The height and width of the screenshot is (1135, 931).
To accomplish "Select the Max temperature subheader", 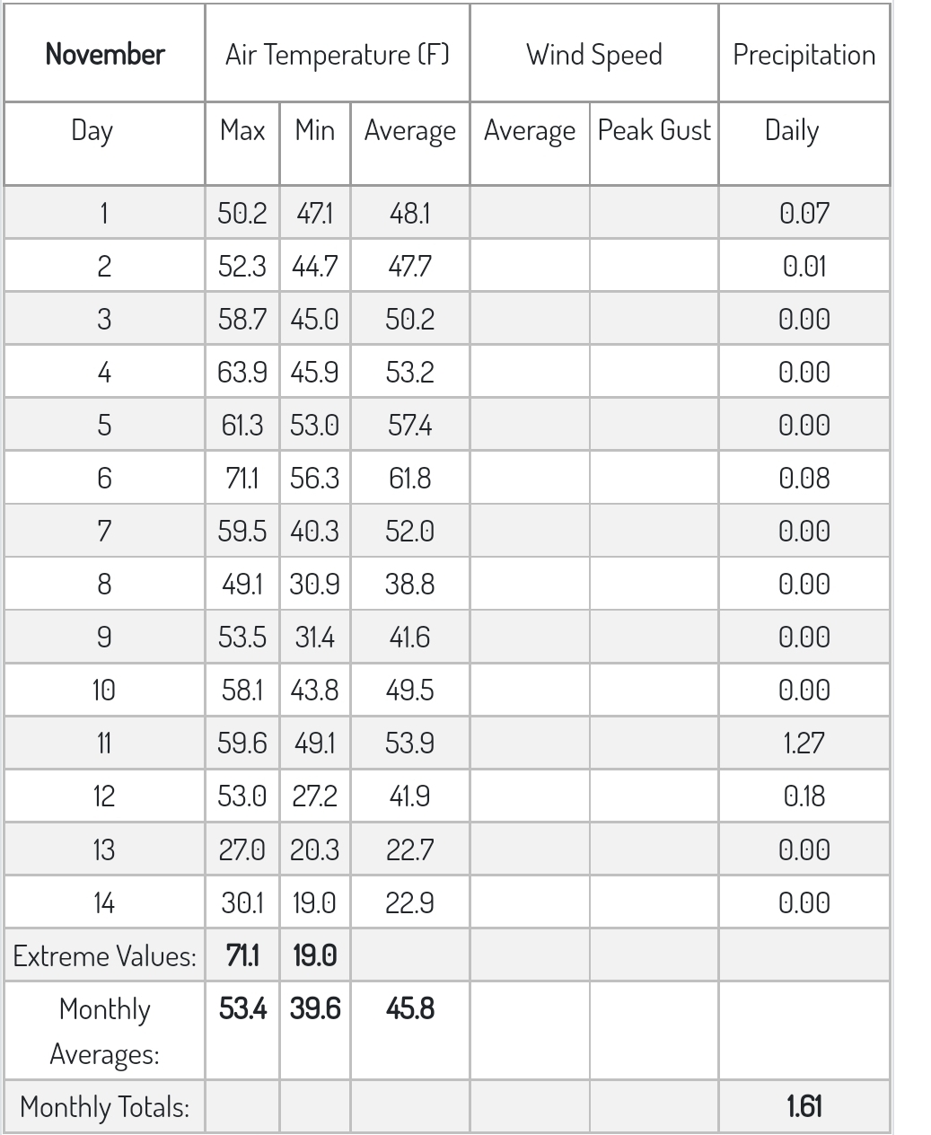I will point(242,130).
